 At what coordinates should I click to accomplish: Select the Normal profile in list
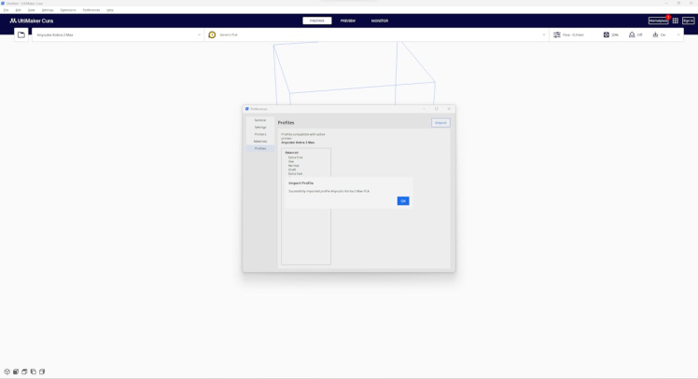(x=293, y=165)
